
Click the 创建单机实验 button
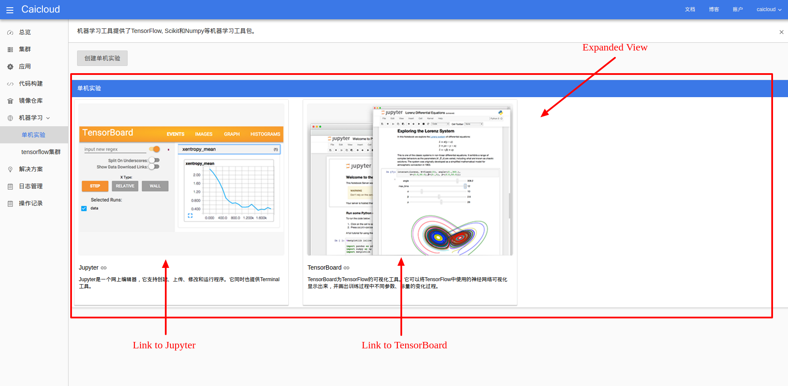[x=102, y=58]
